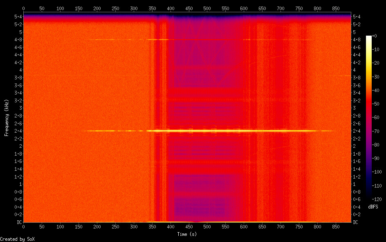386x242 pixels.
Task: Click the 0 tick on the top time axis
Action: 23,8
